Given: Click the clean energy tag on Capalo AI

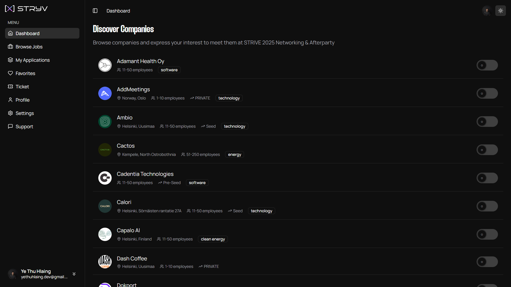Looking at the screenshot, I should pos(213,239).
